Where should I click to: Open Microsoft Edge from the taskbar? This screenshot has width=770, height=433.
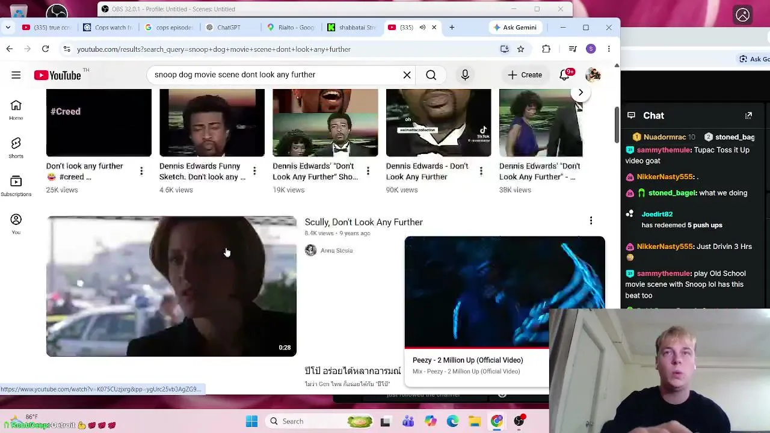click(x=452, y=422)
